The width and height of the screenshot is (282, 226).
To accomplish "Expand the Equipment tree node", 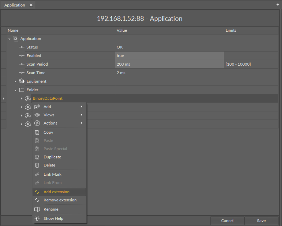I will coord(16,81).
